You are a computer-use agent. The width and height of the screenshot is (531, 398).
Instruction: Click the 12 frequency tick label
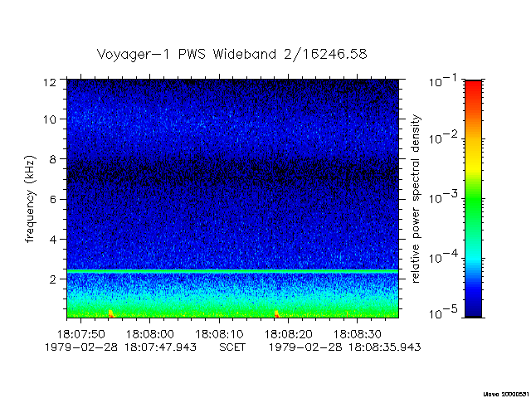(50, 81)
